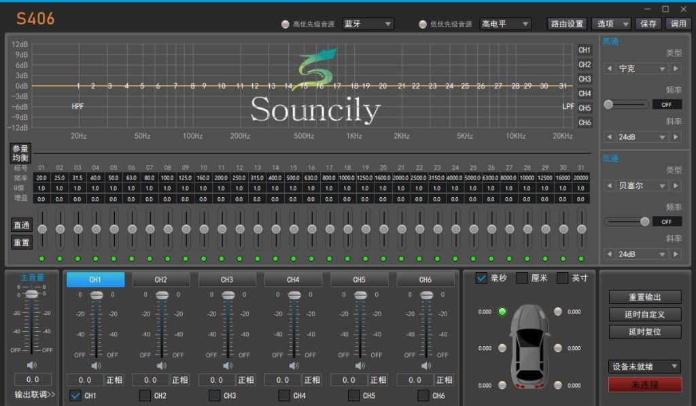
Task: Click the 输出联调>> output link label
Action: (35, 394)
